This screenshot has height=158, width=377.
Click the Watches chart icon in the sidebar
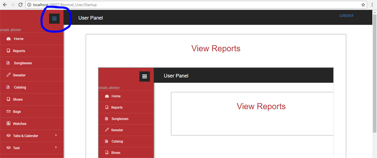tap(8, 123)
